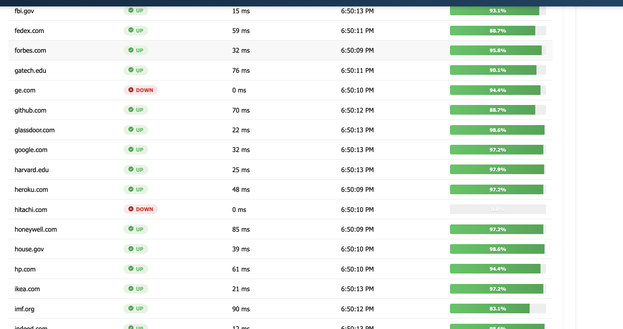Click the 90 ms response time for imf.org
Image resolution: width=623 pixels, height=329 pixels.
(x=241, y=309)
